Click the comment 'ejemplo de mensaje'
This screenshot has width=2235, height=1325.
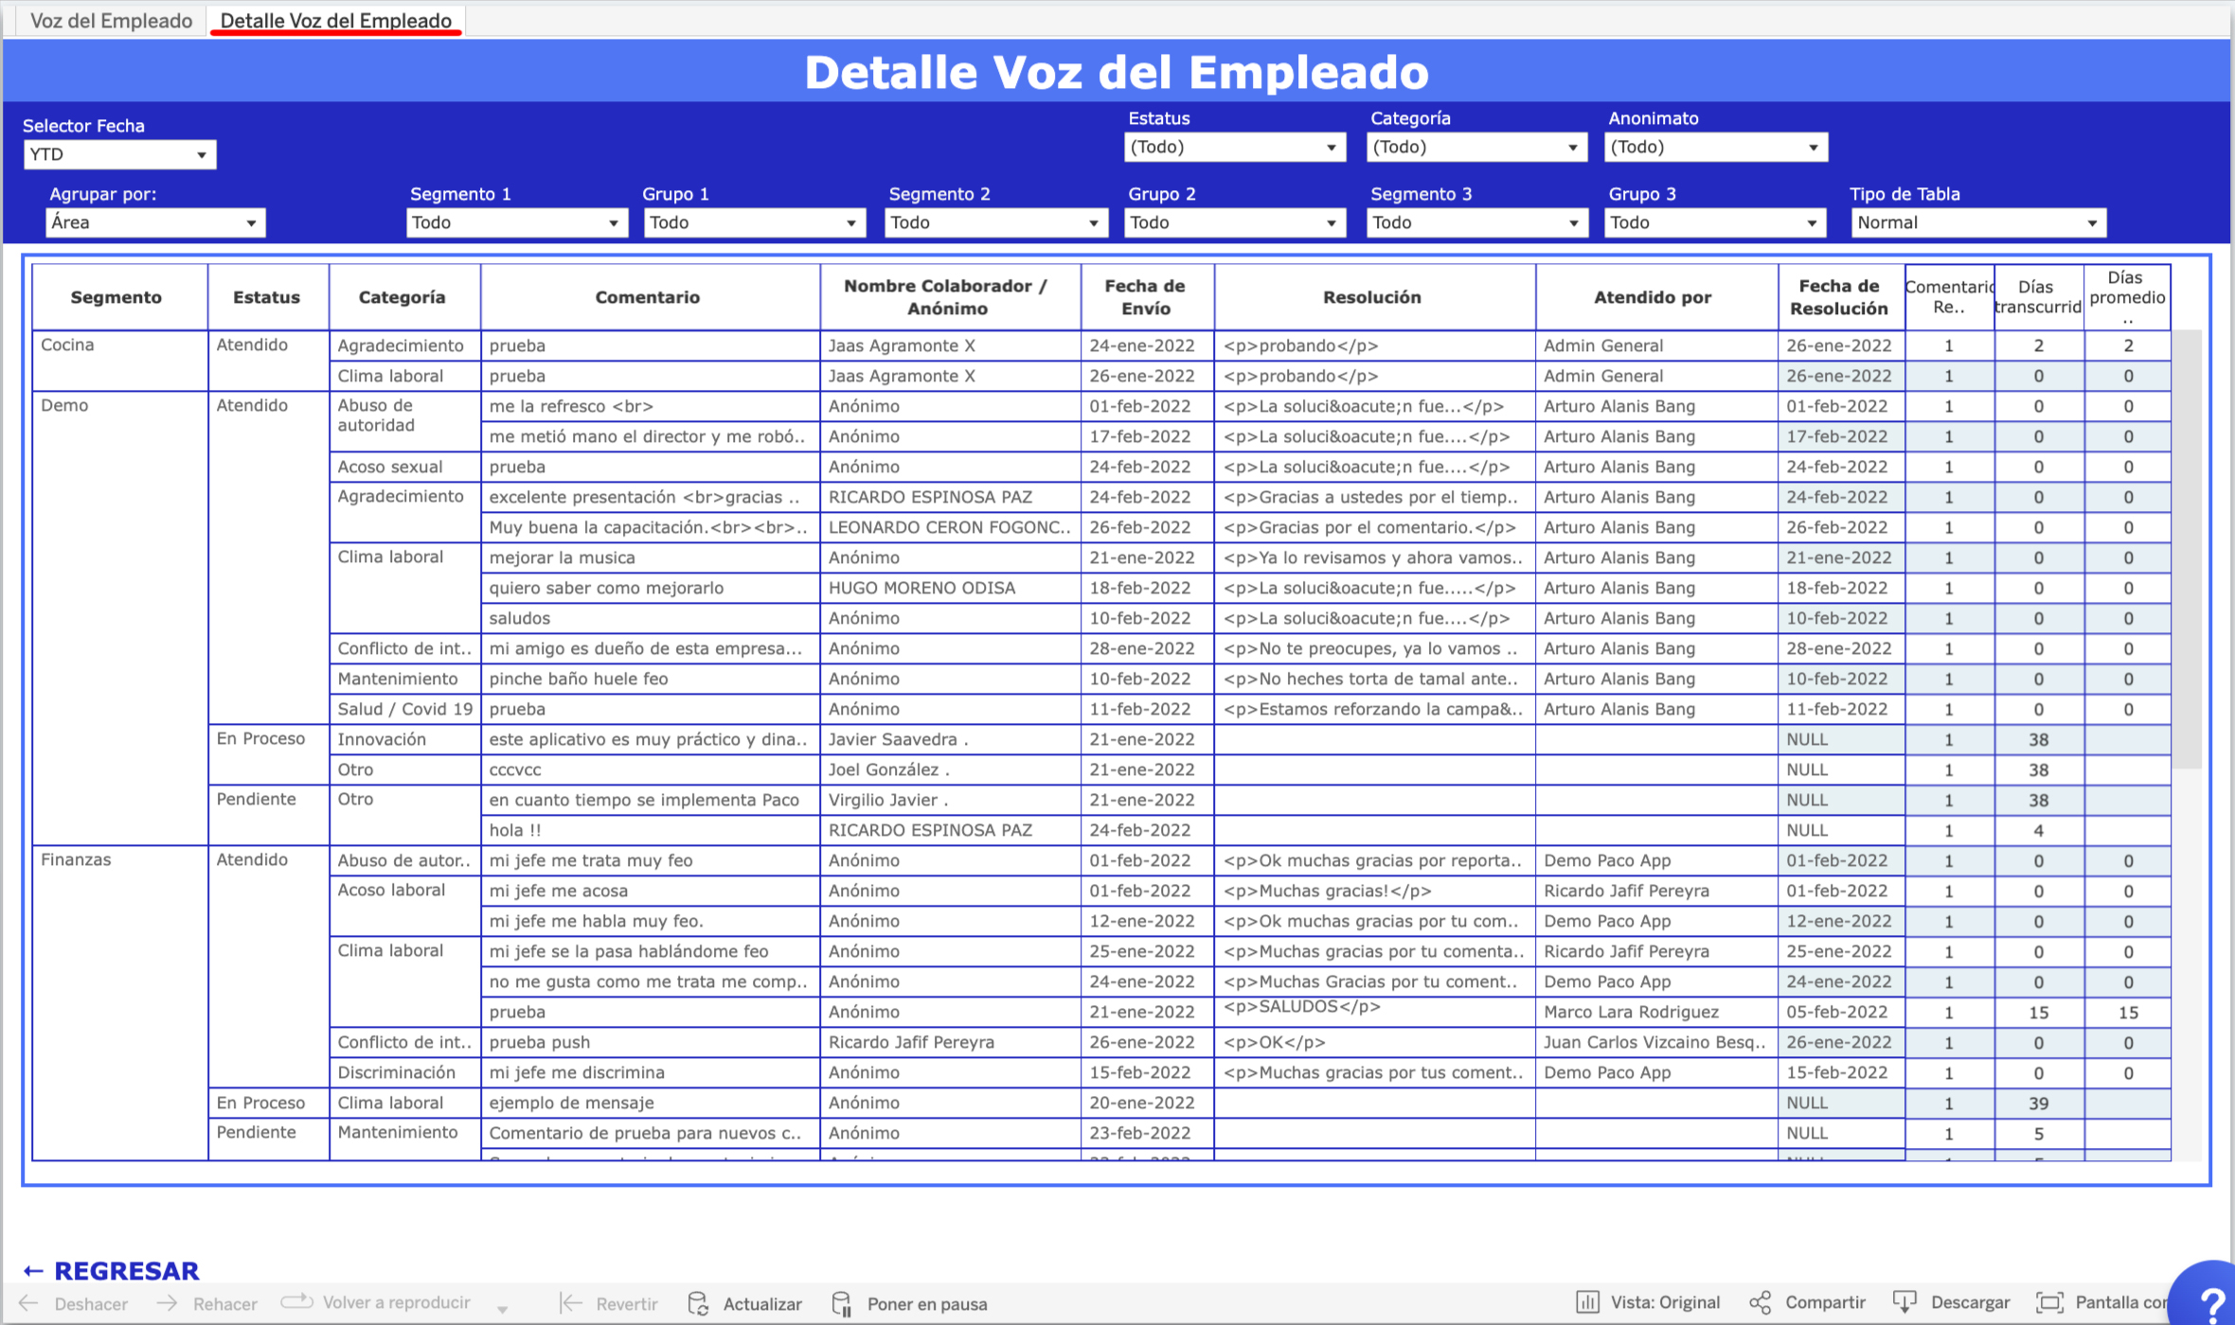click(650, 1103)
